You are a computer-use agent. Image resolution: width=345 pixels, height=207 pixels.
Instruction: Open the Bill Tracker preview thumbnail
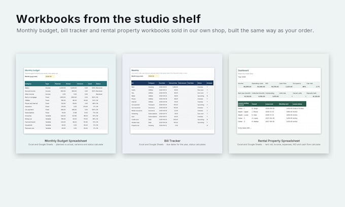172,101
